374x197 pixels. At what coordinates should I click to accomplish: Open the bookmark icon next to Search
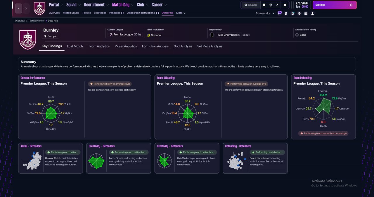point(264,5)
